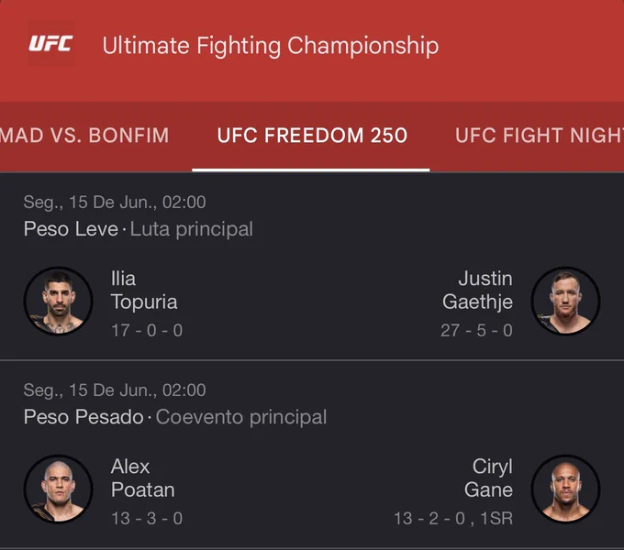Tap the Peso Leve fighter on the right
The height and width of the screenshot is (550, 624).
pyautogui.click(x=565, y=301)
